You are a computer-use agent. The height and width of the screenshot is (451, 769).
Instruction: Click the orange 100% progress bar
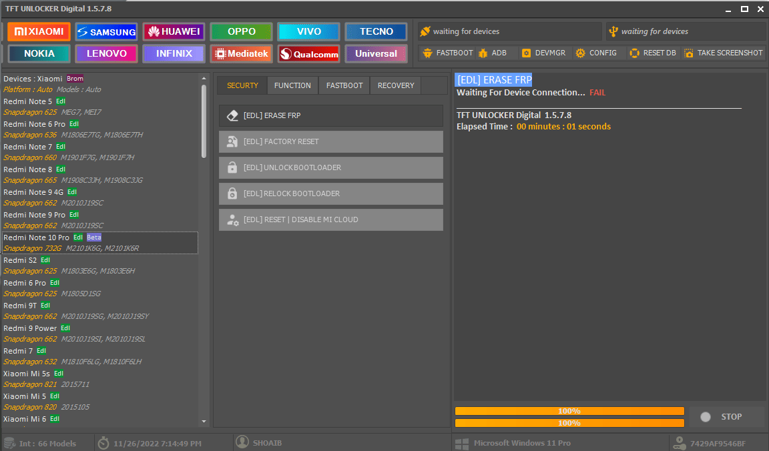[x=569, y=410]
